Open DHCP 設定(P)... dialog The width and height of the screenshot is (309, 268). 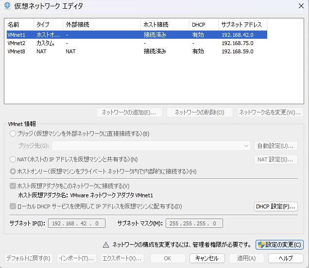[275, 206]
